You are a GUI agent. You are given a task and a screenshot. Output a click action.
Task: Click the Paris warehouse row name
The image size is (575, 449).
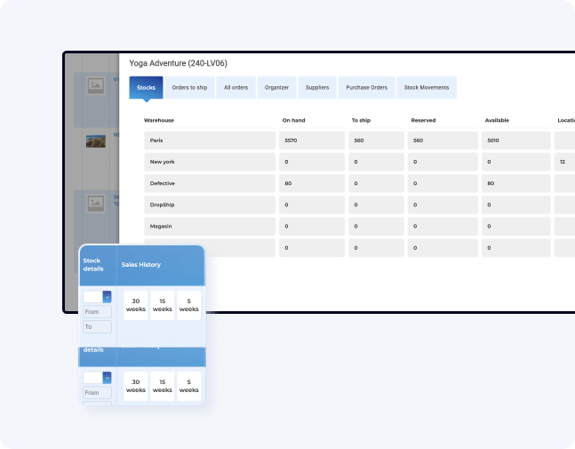(x=210, y=140)
